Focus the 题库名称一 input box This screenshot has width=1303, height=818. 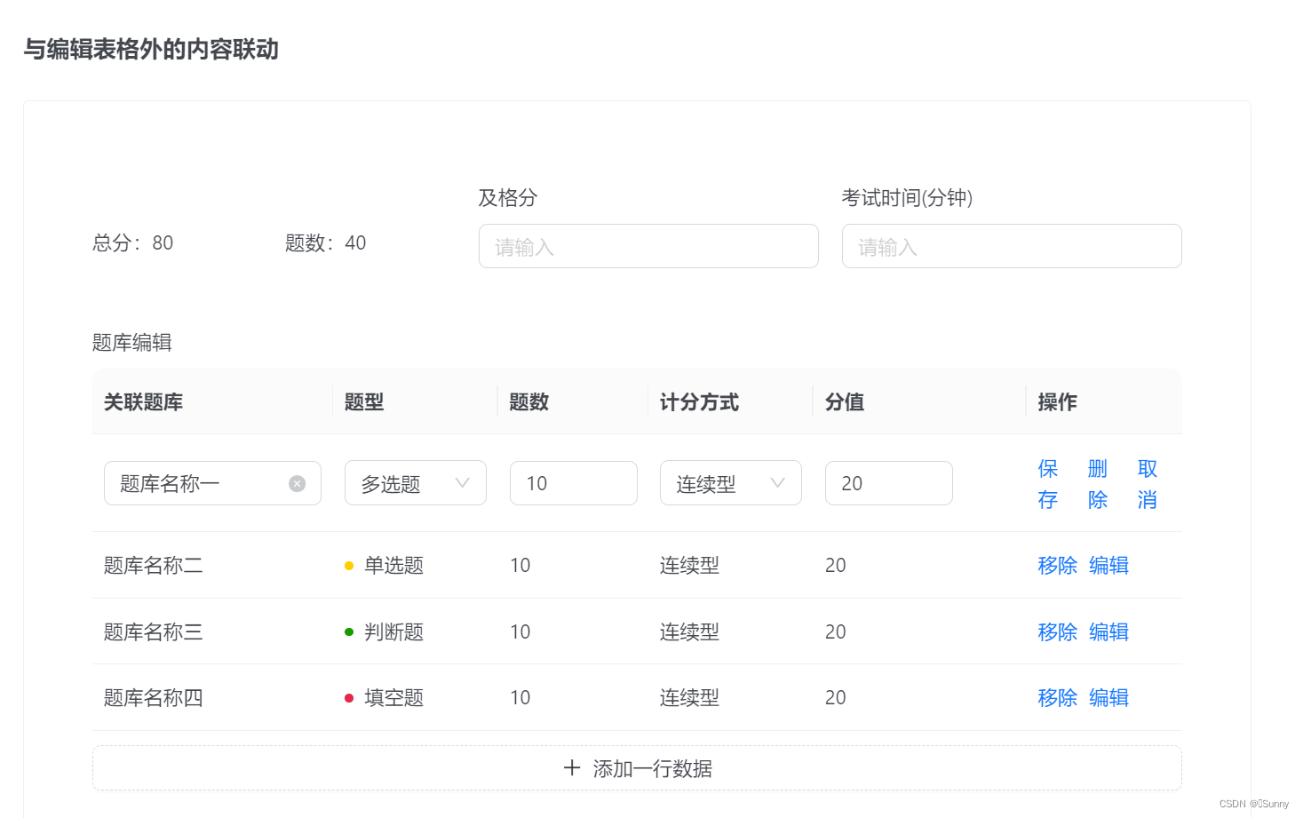point(212,483)
